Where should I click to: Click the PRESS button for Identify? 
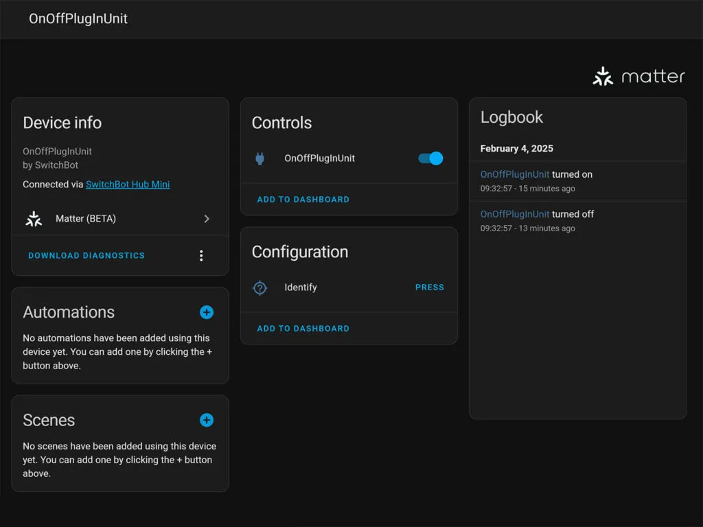pyautogui.click(x=430, y=288)
